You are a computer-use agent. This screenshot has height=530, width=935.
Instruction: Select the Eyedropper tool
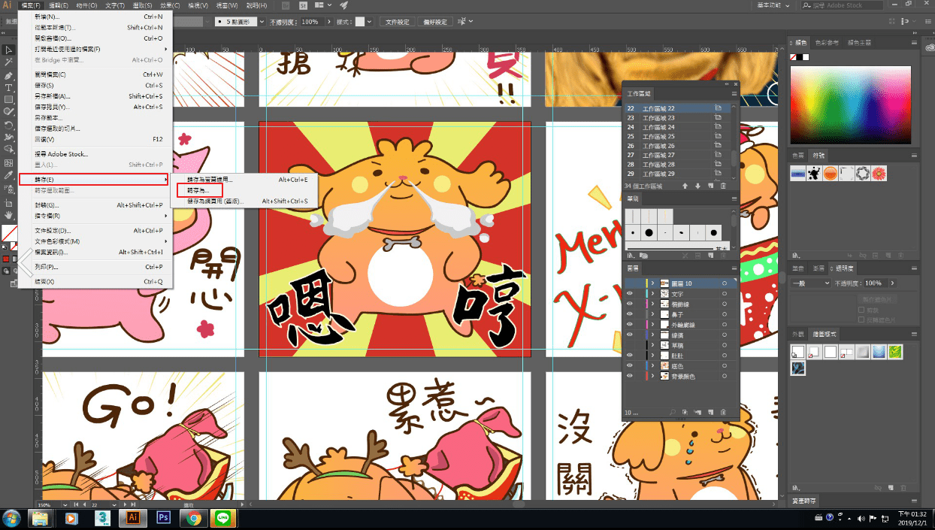click(x=9, y=175)
